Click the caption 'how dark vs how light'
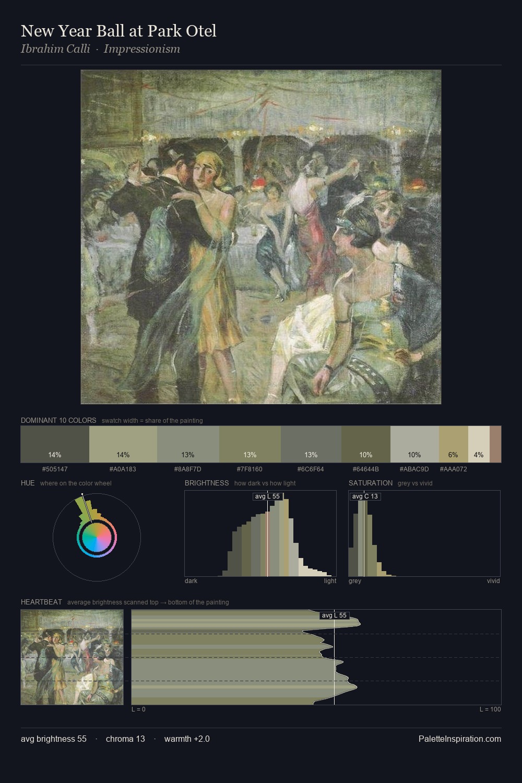 coord(265,483)
